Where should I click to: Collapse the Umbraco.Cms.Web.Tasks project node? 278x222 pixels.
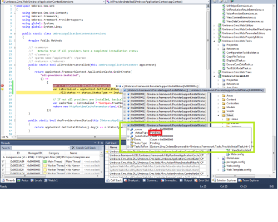215,41
